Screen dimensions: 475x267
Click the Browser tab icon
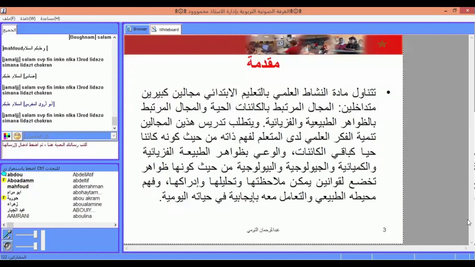pos(129,29)
